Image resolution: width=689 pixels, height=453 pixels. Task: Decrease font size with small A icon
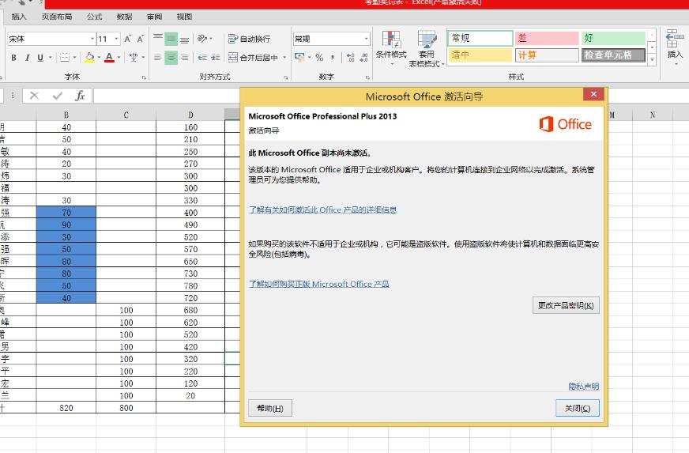(x=140, y=39)
